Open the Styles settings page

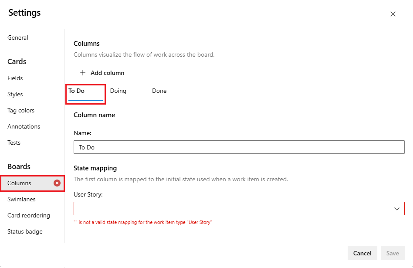tap(15, 94)
